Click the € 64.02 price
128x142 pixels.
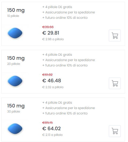click(51, 128)
